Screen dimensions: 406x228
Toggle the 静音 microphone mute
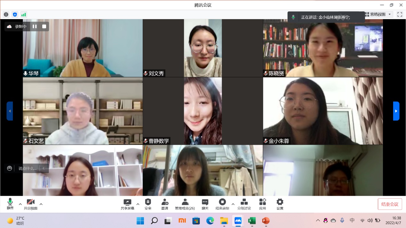pos(10,204)
